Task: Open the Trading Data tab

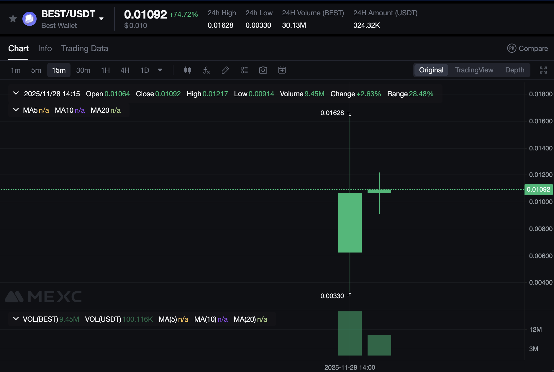Action: [84, 49]
